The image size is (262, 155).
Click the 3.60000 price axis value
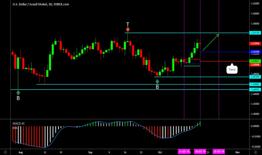point(255,14)
